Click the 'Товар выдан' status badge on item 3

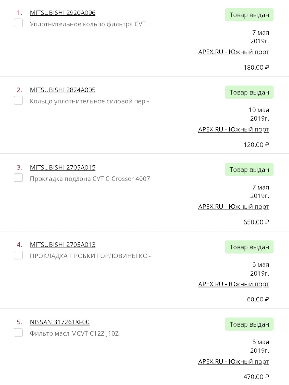pyautogui.click(x=249, y=170)
